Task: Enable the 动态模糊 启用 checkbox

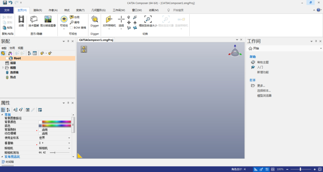Action: (x=40, y=134)
